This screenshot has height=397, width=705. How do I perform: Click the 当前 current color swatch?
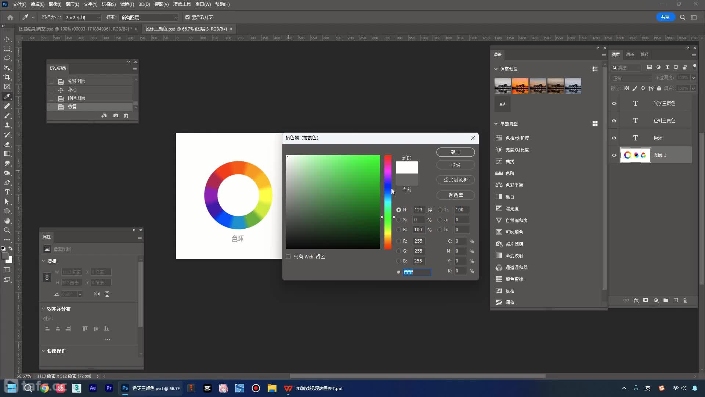[x=407, y=180]
